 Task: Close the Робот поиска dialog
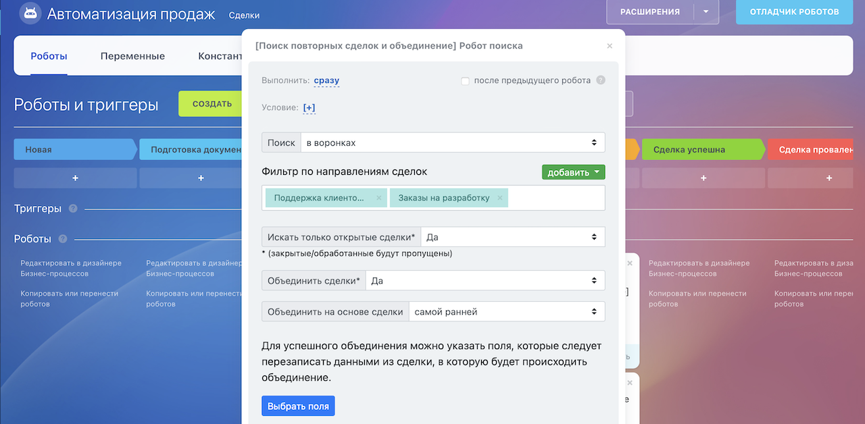(x=610, y=46)
